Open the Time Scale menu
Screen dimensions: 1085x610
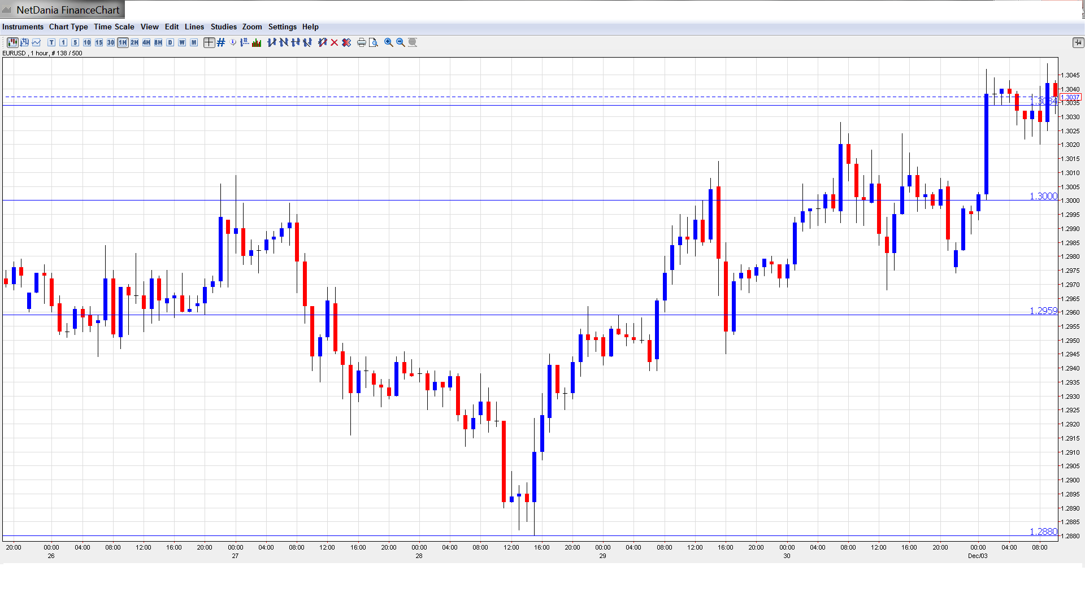point(114,27)
